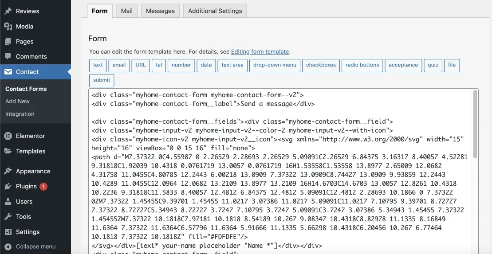Switch to the Mail tab
The width and height of the screenshot is (492, 254).
pos(126,11)
